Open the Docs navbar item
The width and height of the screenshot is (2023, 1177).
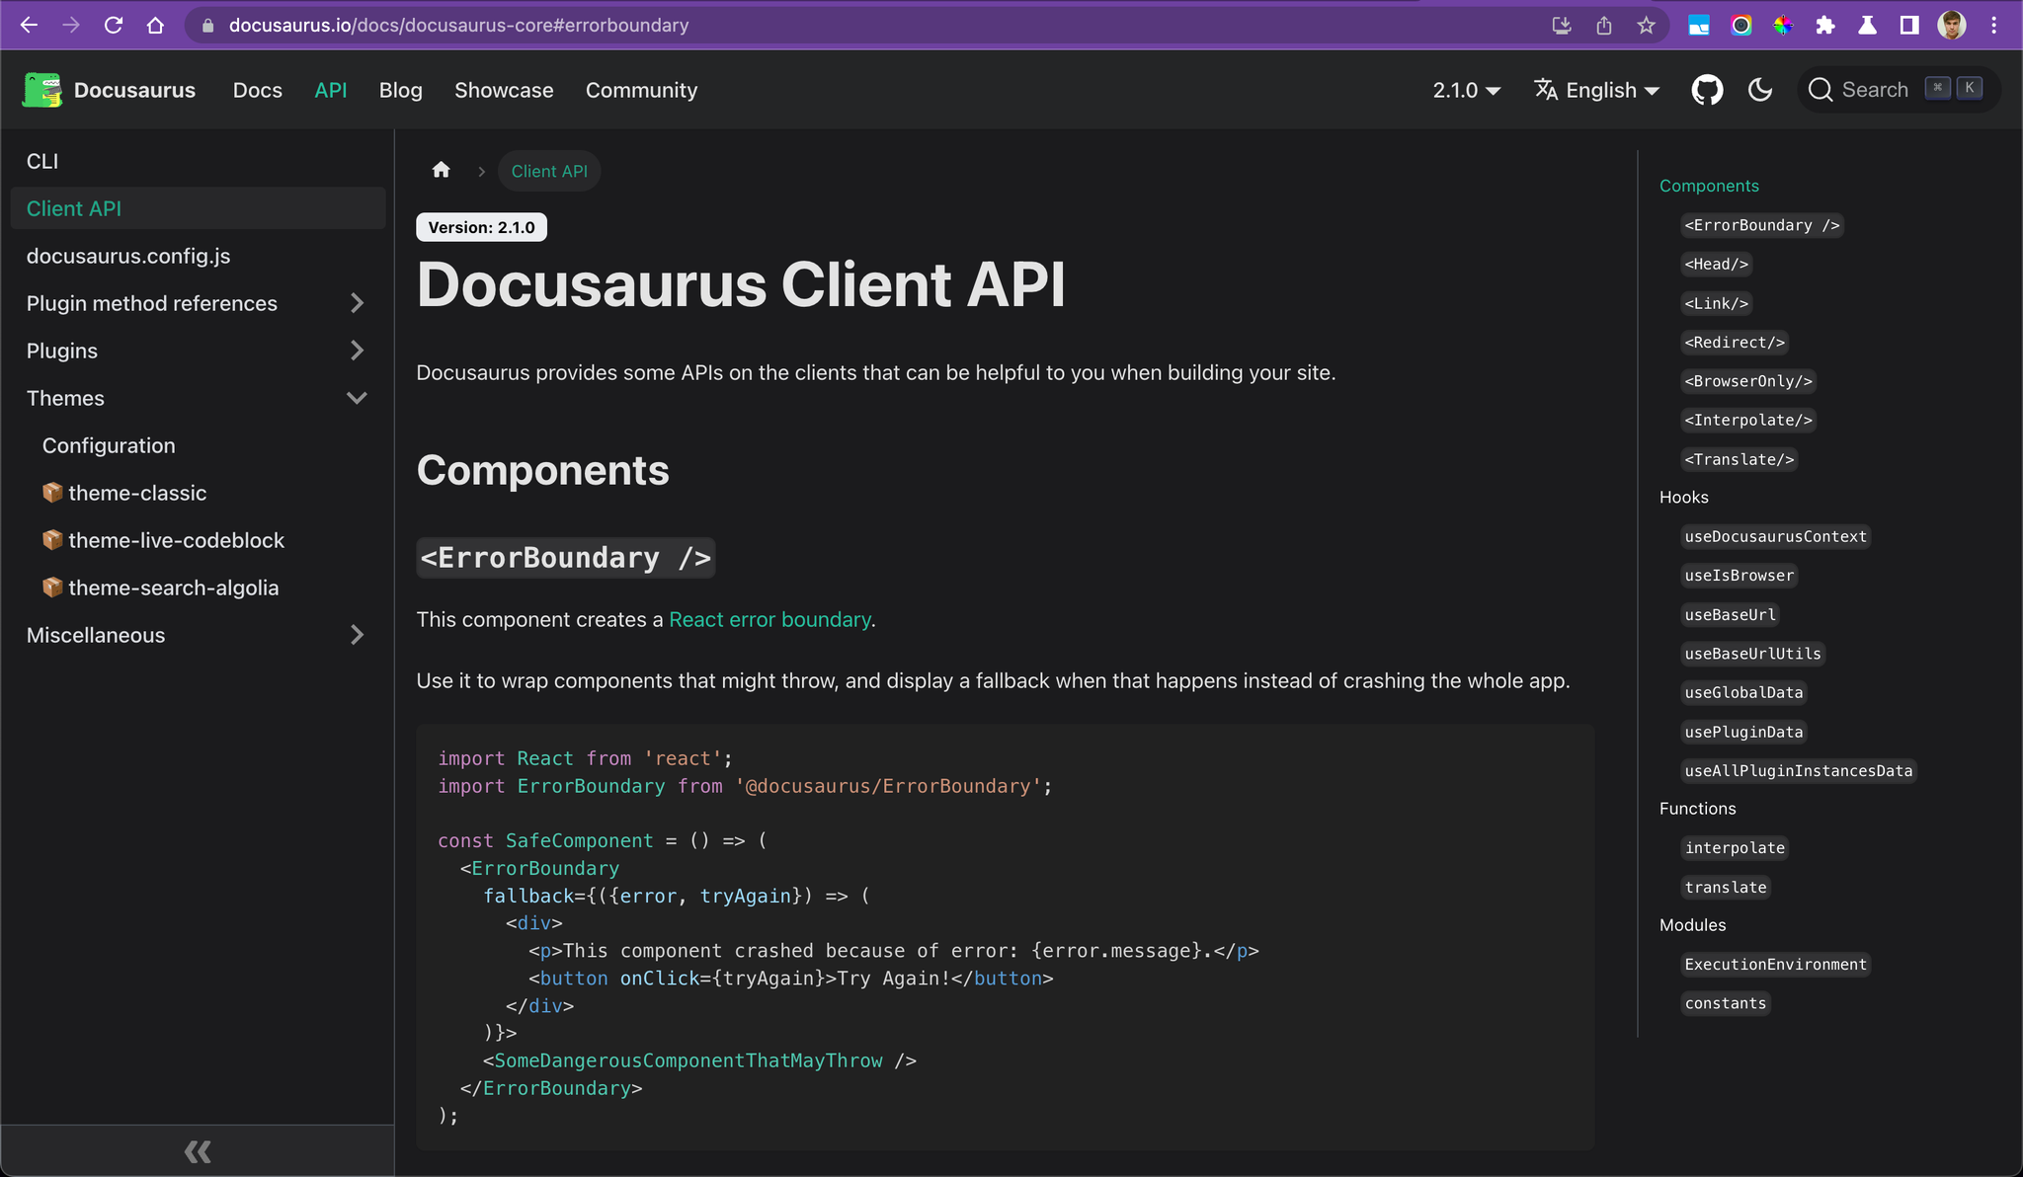click(x=258, y=90)
